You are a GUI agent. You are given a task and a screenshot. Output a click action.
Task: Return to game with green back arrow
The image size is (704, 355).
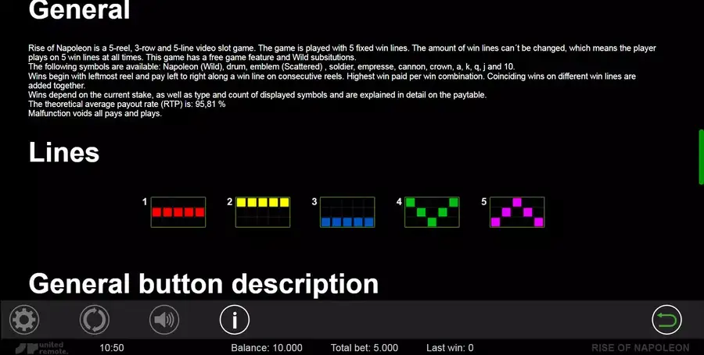click(x=666, y=320)
